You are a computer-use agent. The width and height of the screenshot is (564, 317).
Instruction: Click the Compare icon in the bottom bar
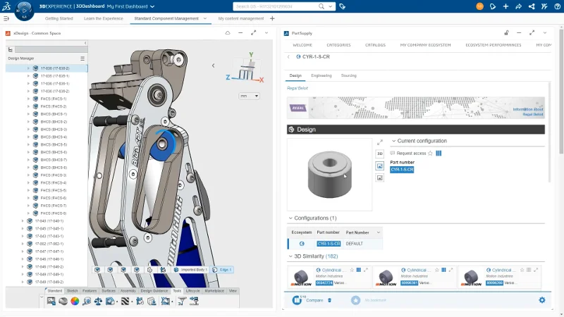298,300
